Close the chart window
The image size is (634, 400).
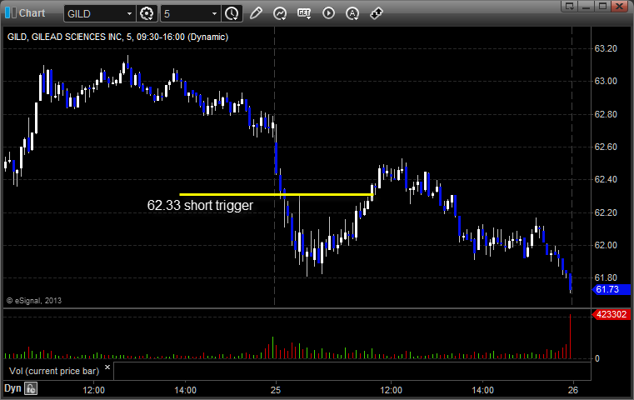(x=619, y=6)
